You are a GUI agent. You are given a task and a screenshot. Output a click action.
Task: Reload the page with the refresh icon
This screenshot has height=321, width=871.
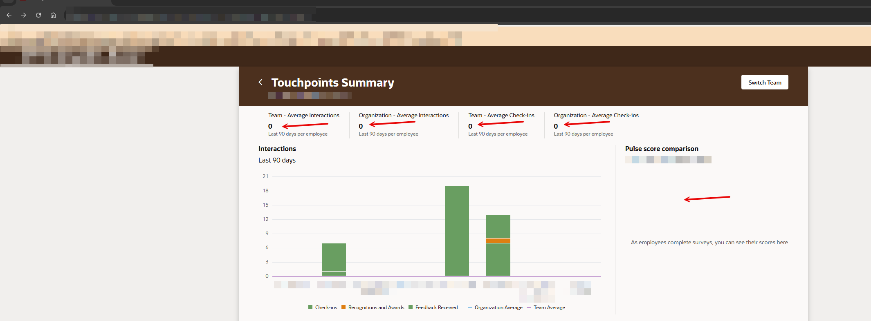tap(38, 15)
